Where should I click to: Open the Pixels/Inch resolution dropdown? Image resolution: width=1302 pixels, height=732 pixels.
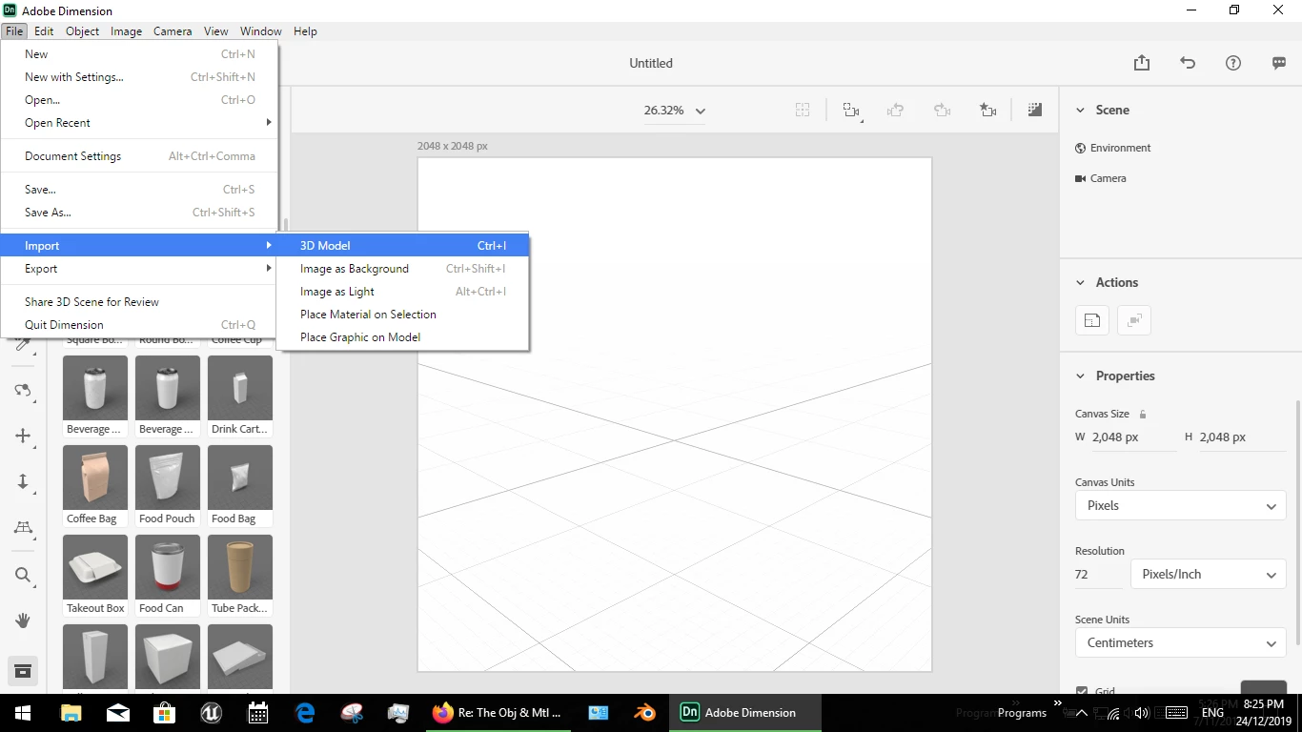coord(1209,574)
